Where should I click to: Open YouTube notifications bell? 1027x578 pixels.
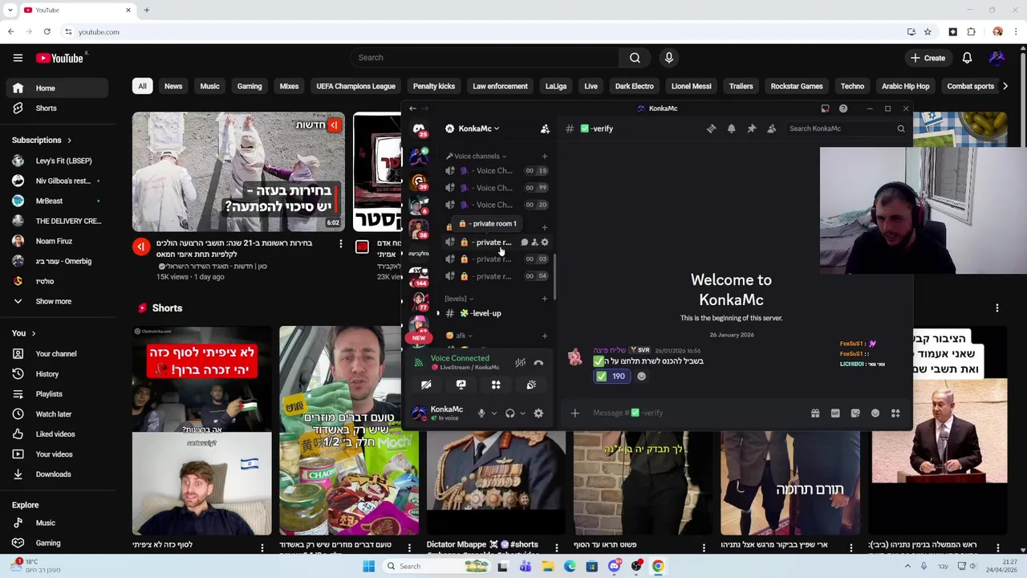967,58
